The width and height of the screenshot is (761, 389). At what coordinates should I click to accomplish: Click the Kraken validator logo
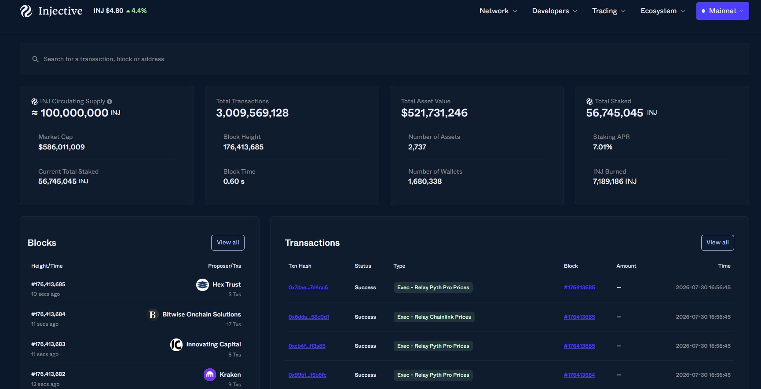click(x=210, y=374)
